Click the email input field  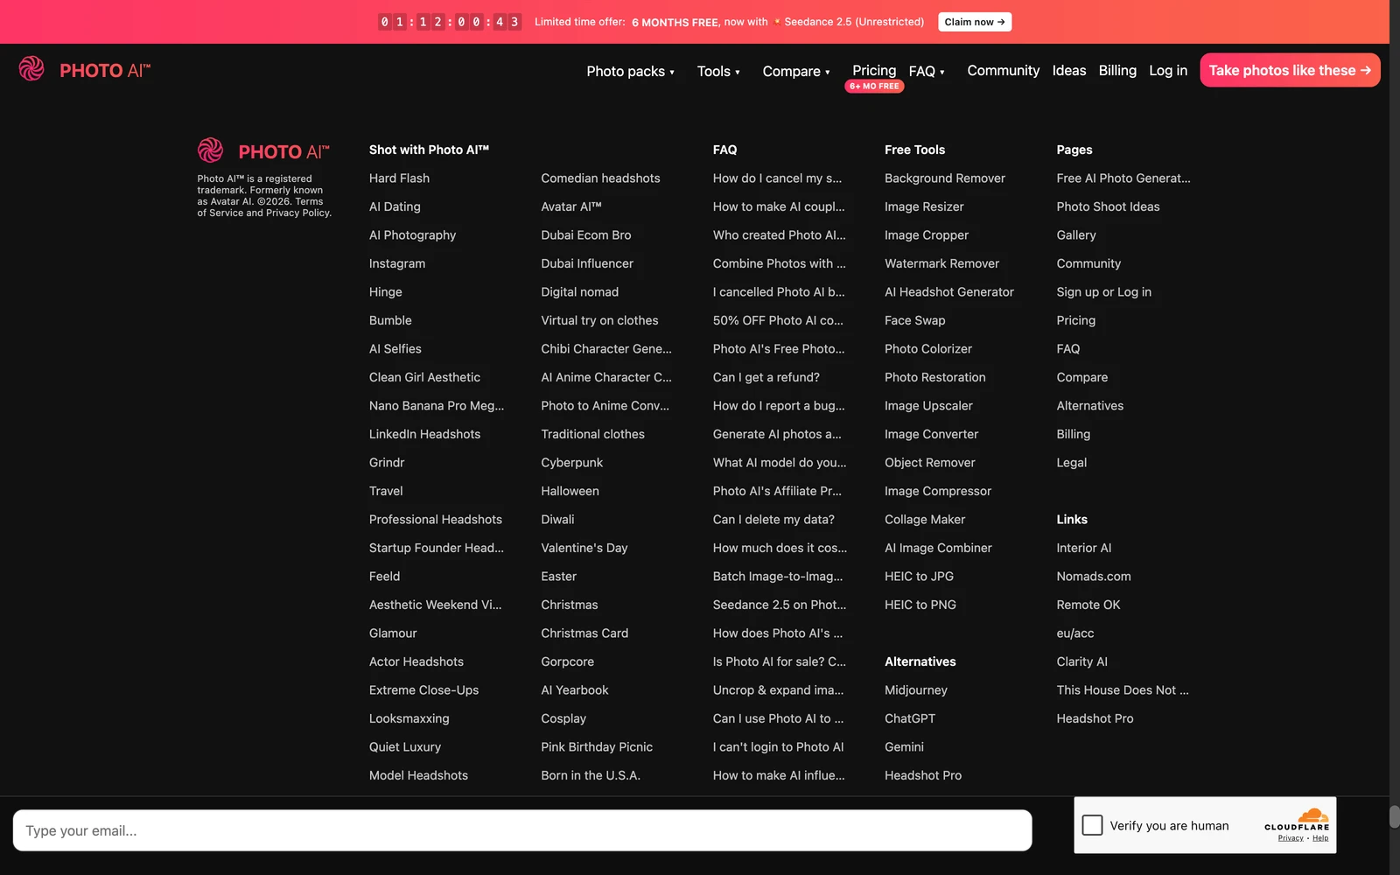coord(522,830)
